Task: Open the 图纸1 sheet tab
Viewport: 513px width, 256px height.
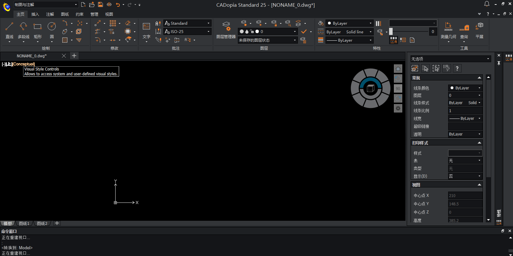Action: tap(24, 224)
